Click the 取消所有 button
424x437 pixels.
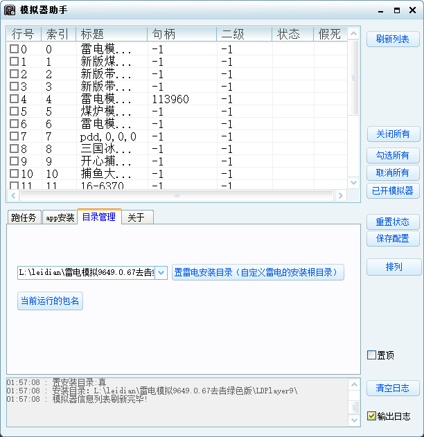tap(393, 172)
